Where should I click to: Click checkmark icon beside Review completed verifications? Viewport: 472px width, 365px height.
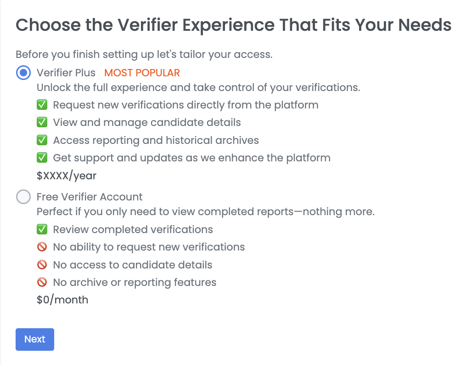coord(42,229)
